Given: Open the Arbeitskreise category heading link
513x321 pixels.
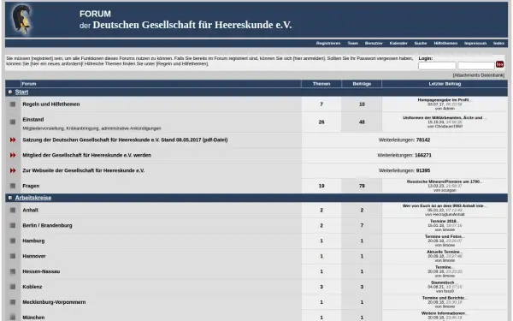Looking at the screenshot, I should coord(33,198).
